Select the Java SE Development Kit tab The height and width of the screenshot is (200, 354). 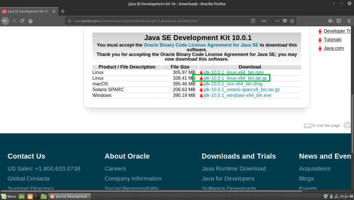(x=28, y=11)
